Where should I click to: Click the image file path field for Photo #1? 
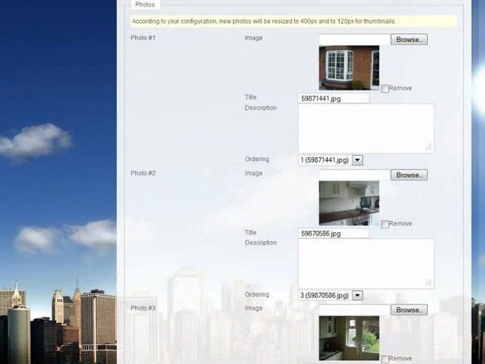tap(355, 39)
